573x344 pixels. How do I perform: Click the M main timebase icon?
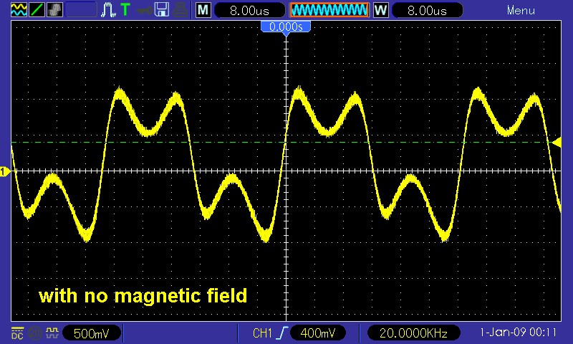pyautogui.click(x=203, y=10)
